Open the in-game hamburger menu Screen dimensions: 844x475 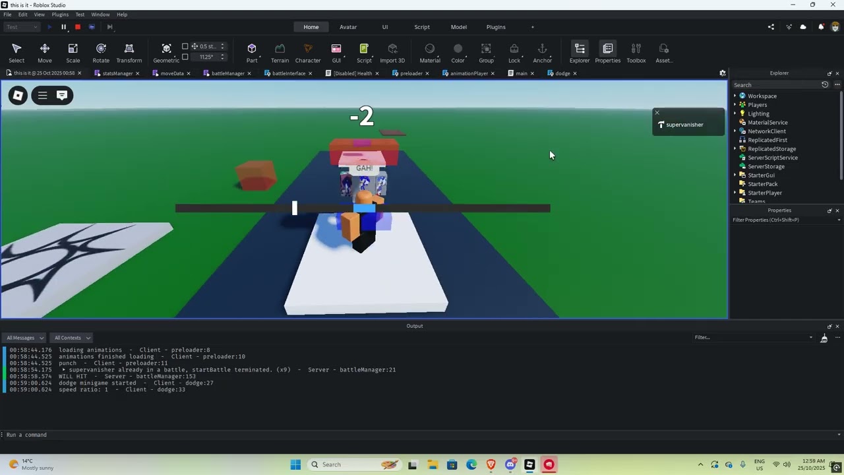[x=42, y=96]
